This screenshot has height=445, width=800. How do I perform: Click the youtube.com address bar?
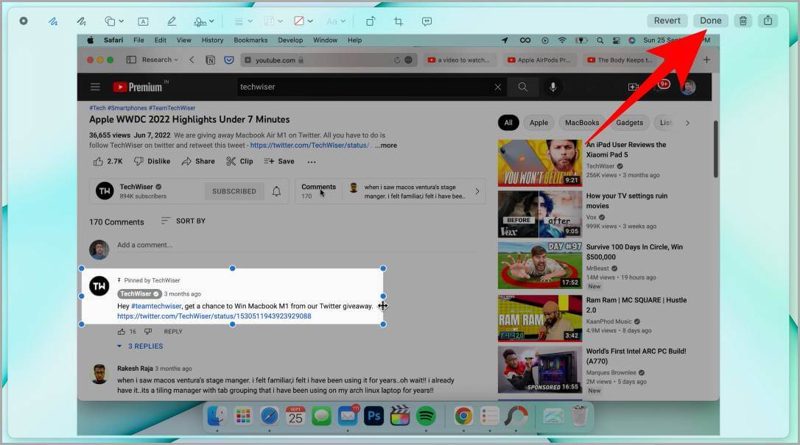point(329,60)
